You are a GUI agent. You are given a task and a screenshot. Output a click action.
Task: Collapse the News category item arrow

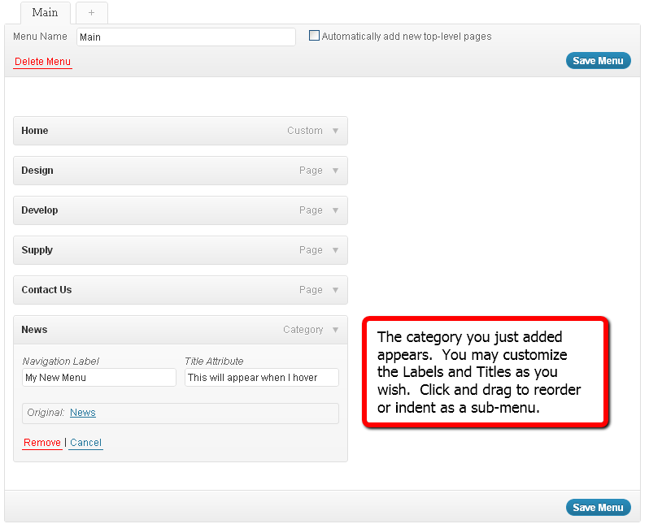(x=335, y=330)
